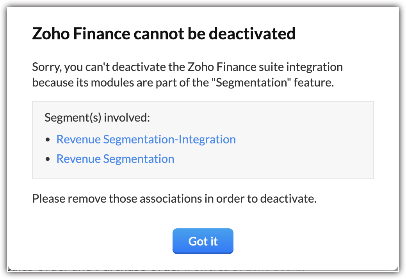
Task: Click the 'Segment(s) involved:' label
Action: pyautogui.click(x=97, y=117)
